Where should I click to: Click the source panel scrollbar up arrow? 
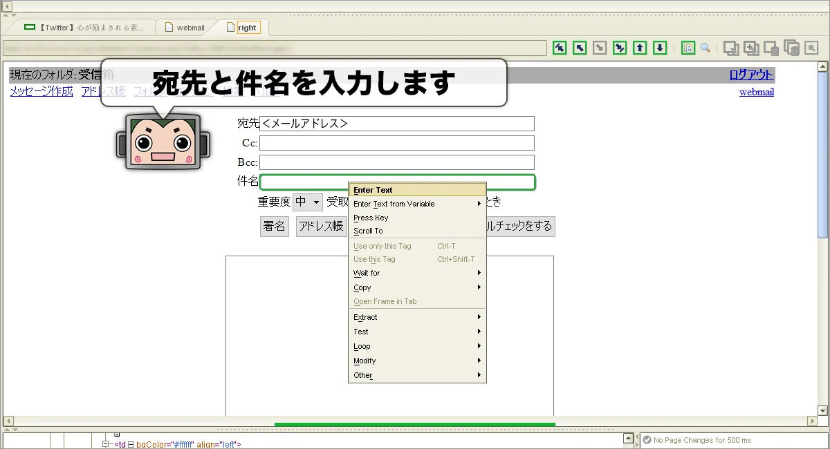627,438
